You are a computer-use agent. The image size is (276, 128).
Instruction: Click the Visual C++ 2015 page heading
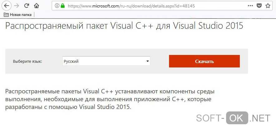[x=124, y=26]
